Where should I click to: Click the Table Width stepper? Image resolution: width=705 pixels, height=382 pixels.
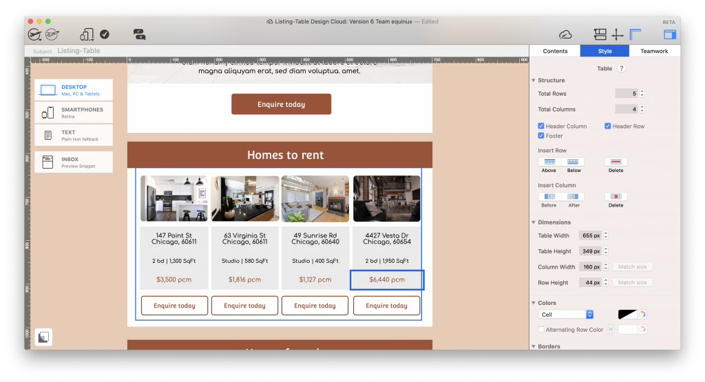606,235
